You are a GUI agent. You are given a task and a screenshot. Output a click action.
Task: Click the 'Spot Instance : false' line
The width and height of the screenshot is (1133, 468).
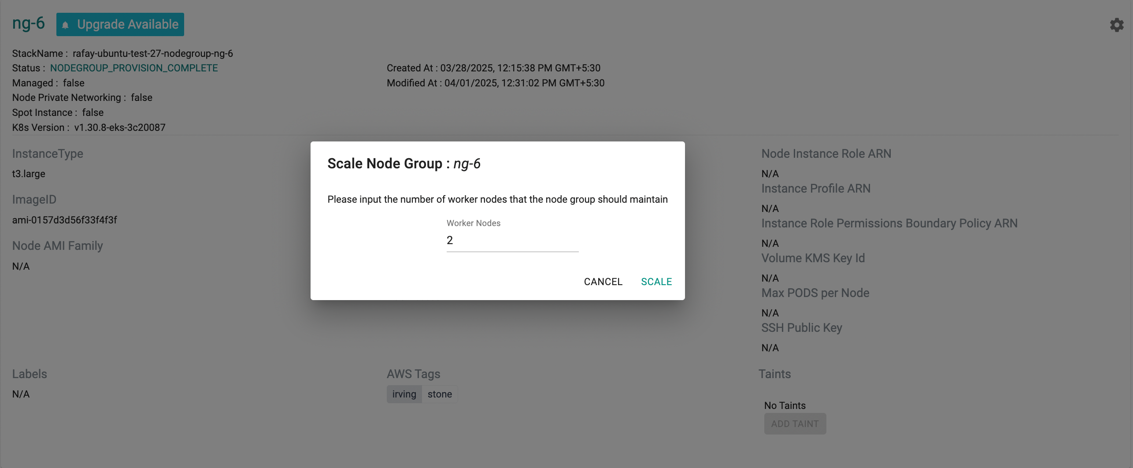(x=58, y=113)
